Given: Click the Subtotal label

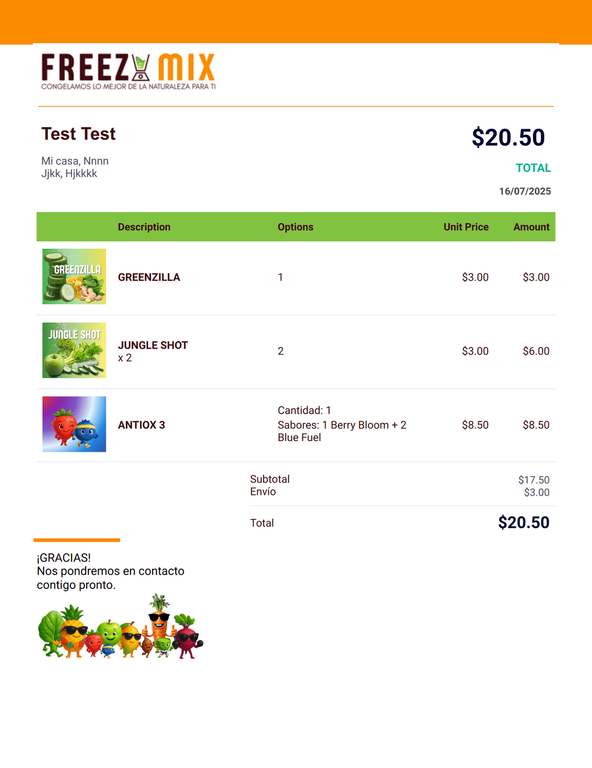Looking at the screenshot, I should 270,479.
